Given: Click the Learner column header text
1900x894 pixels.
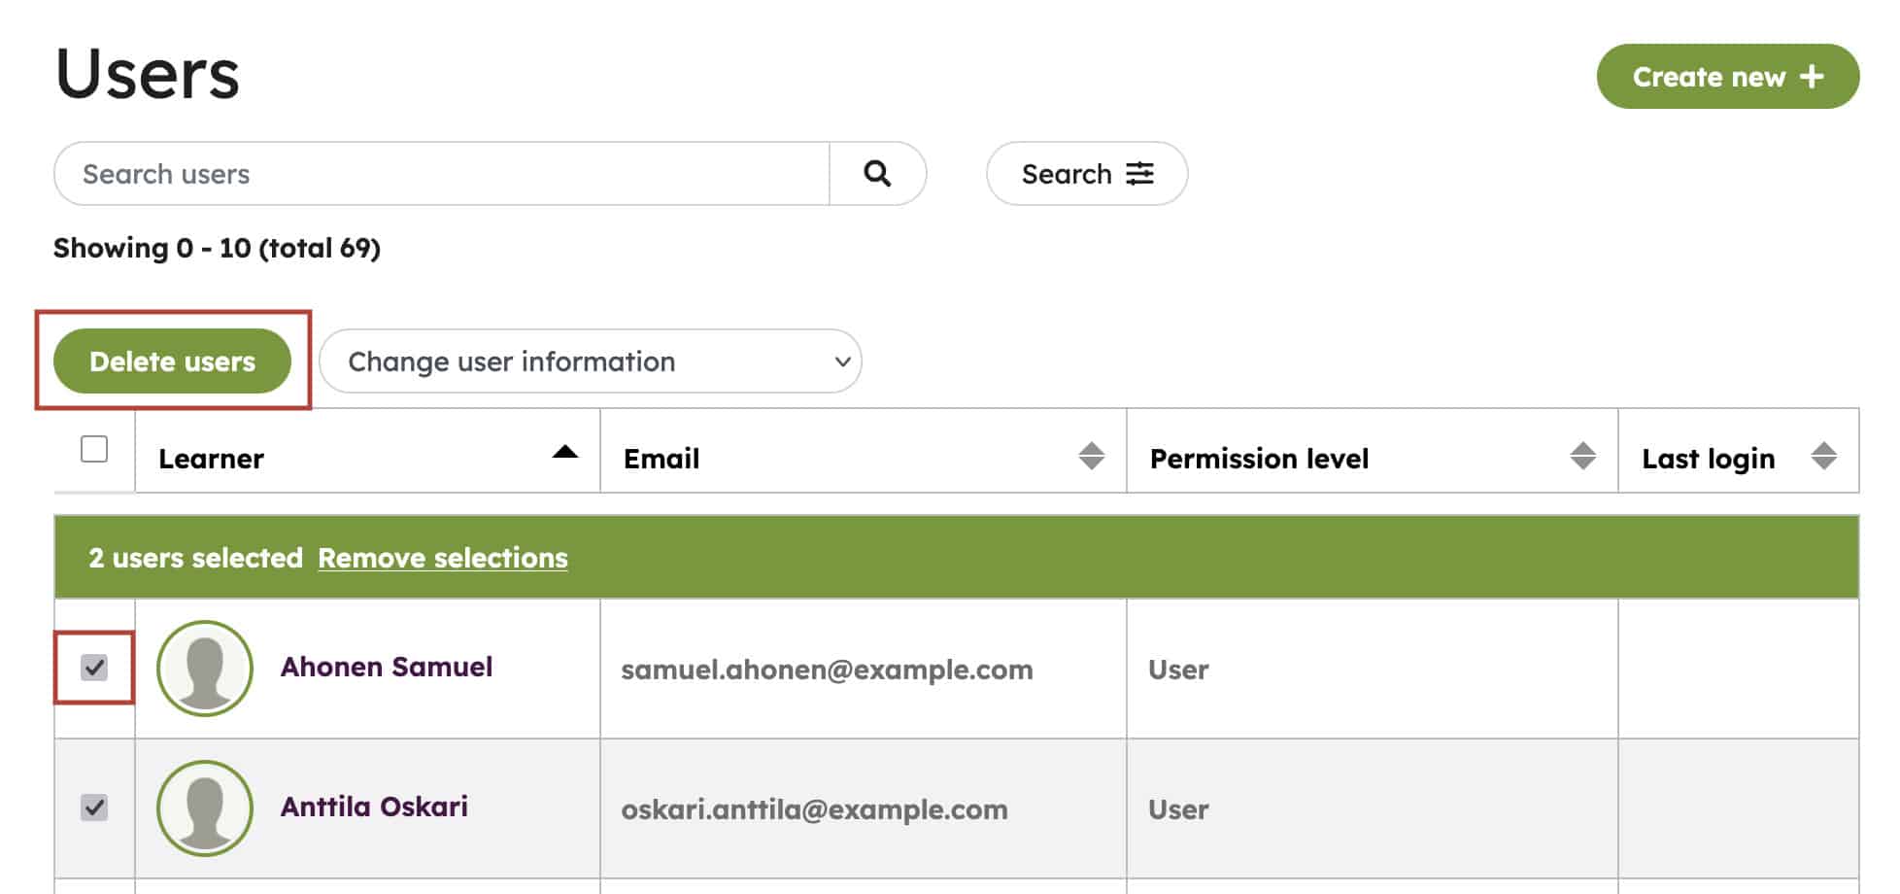Looking at the screenshot, I should 211,459.
